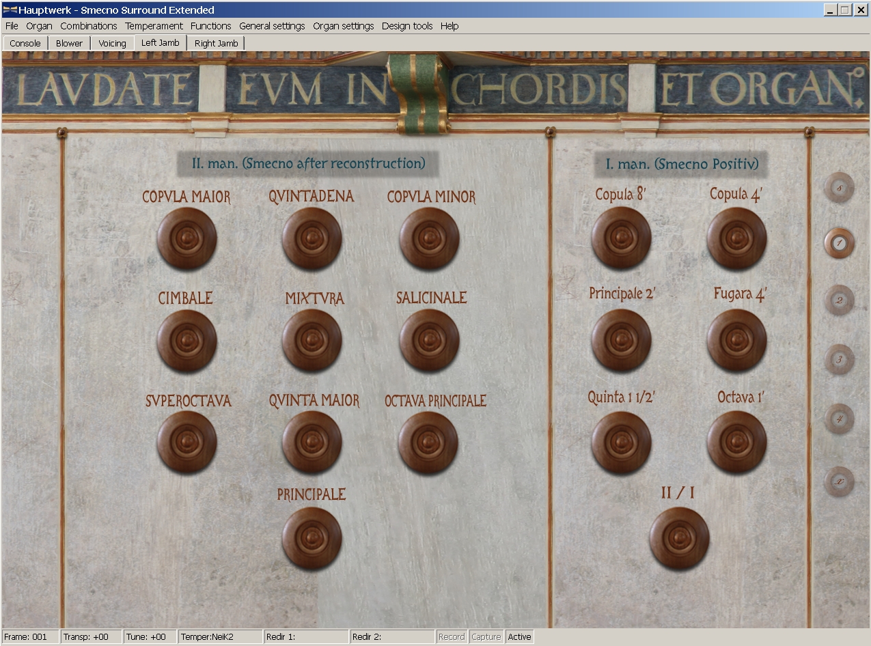The width and height of the screenshot is (871, 646).
Task: Toggle the QVINTADENA stop knob
Action: (312, 238)
